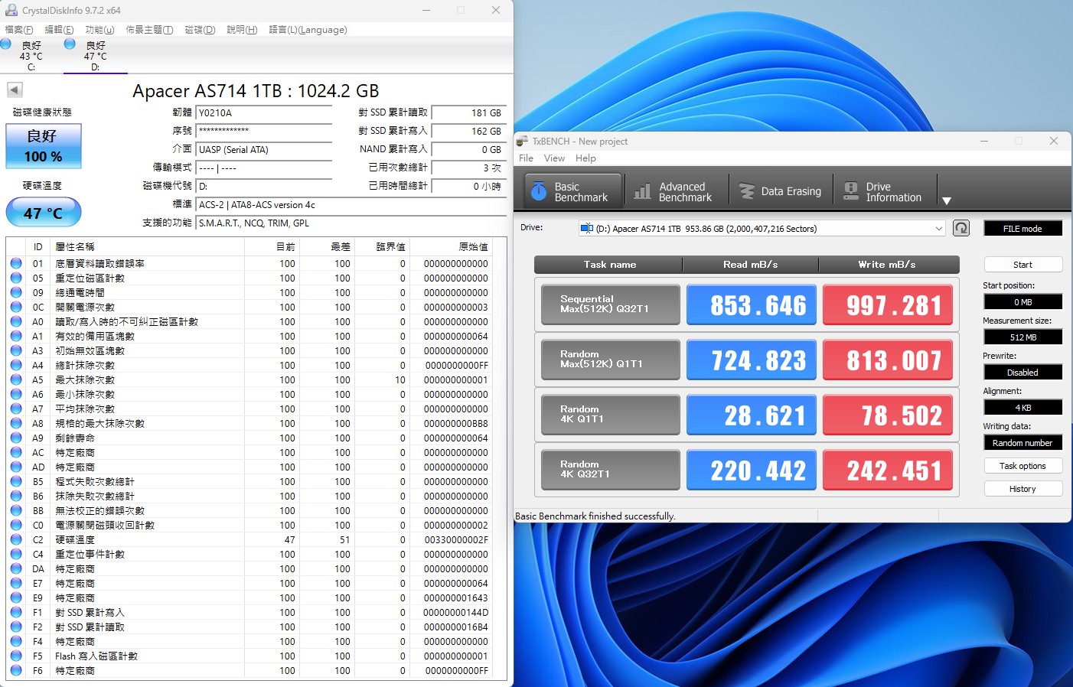Screen dimensions: 1073x687
Task: Run the Random 4K Q1T1 task
Action: point(610,415)
